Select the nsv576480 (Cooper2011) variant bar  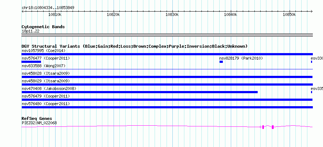(x=167, y=107)
